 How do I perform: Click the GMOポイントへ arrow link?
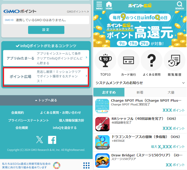coord(78,12)
